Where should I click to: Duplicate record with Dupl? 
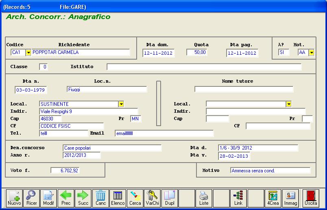170,198
